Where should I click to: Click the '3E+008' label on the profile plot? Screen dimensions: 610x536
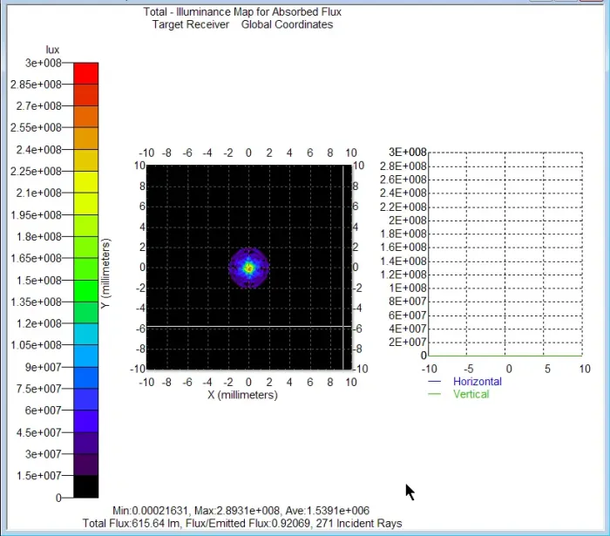(x=408, y=153)
